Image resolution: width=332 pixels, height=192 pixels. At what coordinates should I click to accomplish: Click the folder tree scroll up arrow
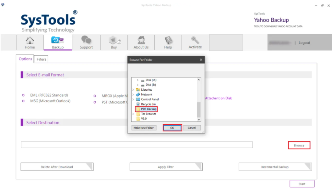coord(199,80)
